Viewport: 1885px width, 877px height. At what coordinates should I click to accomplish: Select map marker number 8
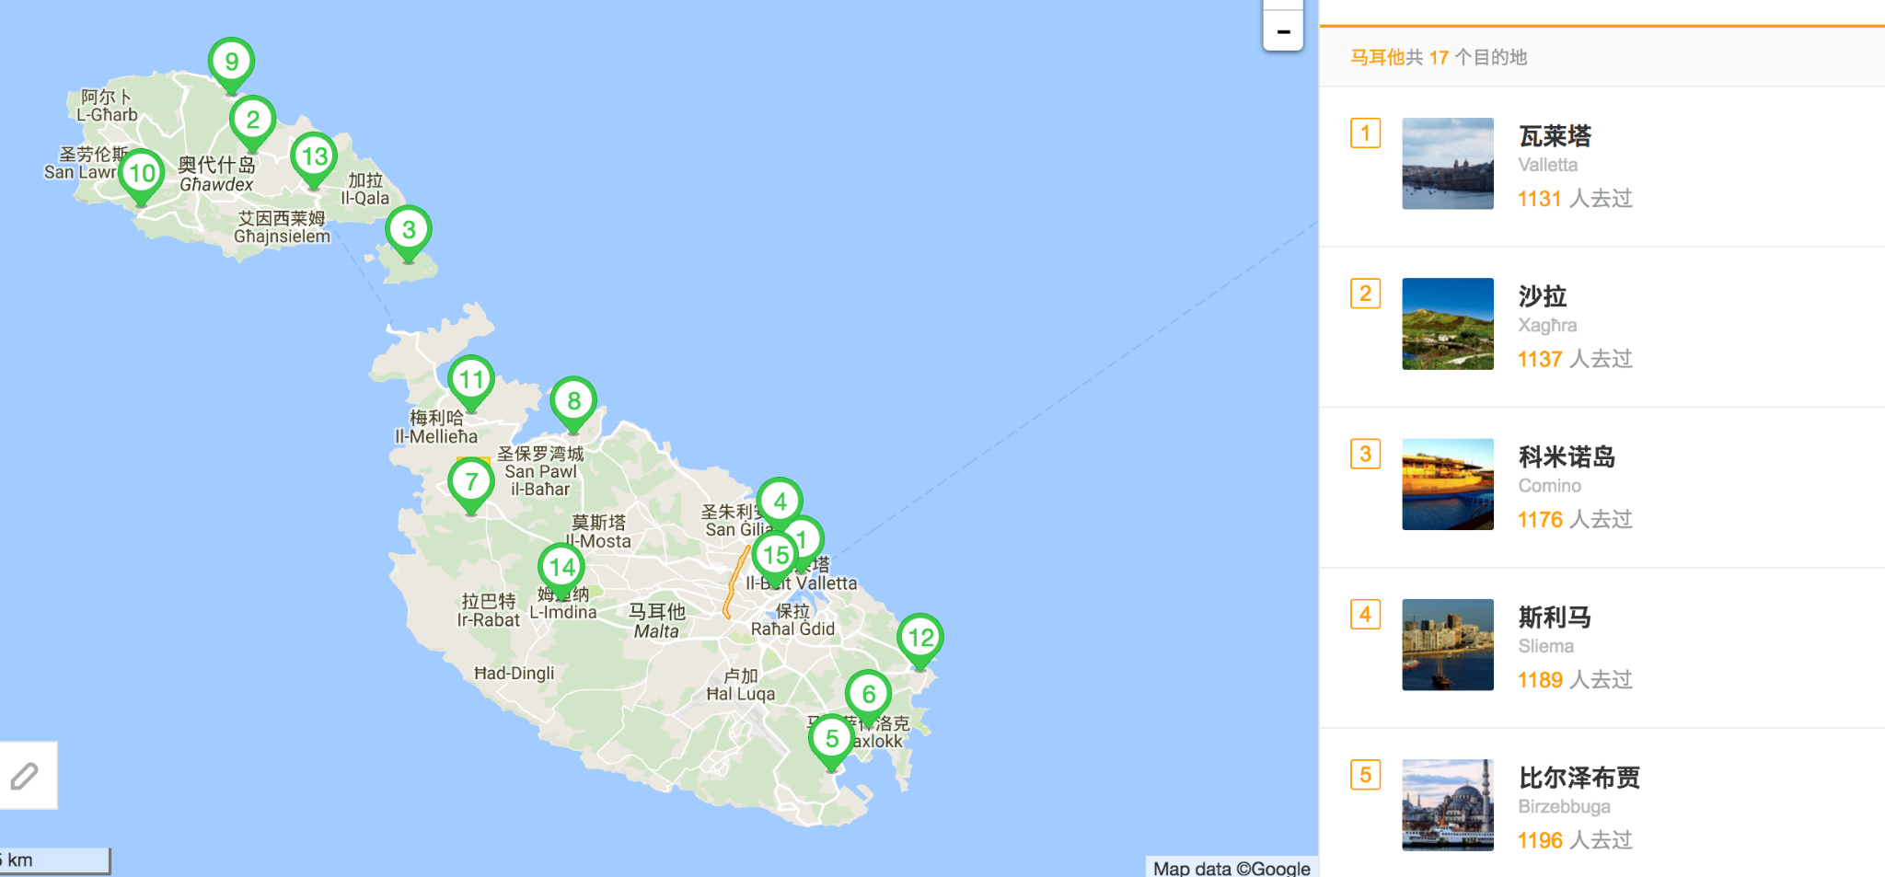point(573,401)
